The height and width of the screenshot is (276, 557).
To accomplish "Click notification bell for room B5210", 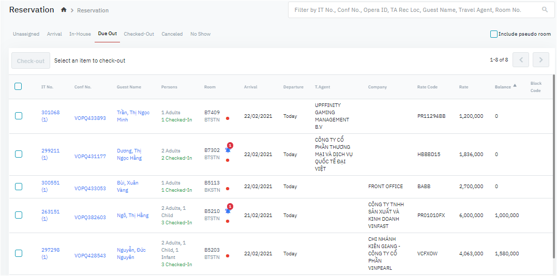I will 228,211.
